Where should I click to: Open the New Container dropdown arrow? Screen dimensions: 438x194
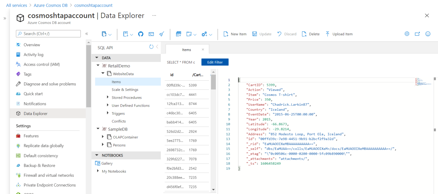(x=110, y=34)
